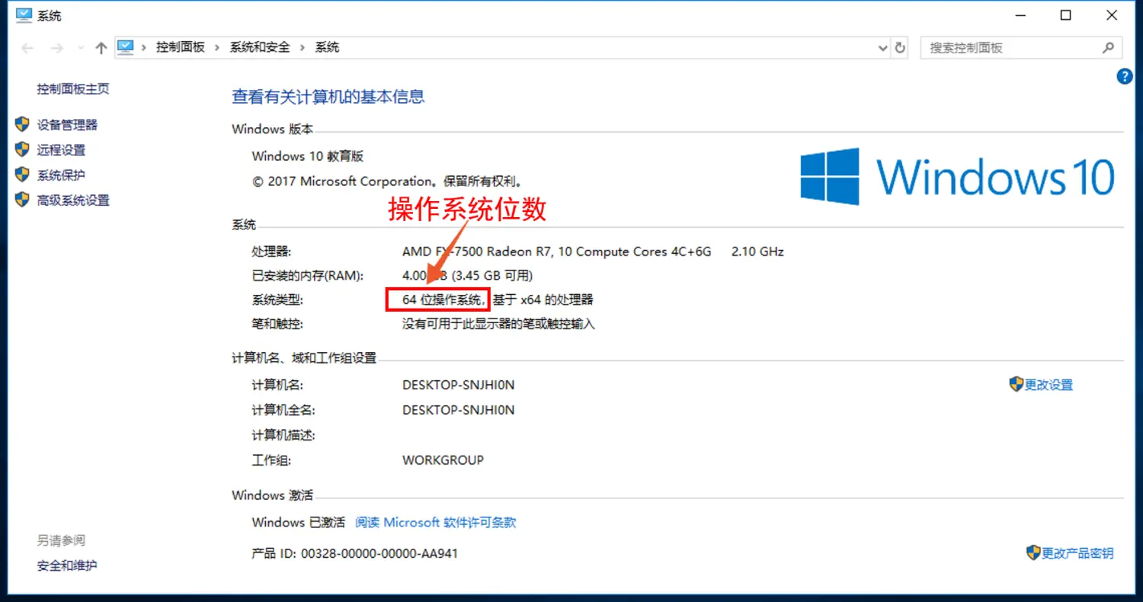Image resolution: width=1143 pixels, height=602 pixels.
Task: Click the Forward navigation arrow
Action: click(56, 48)
